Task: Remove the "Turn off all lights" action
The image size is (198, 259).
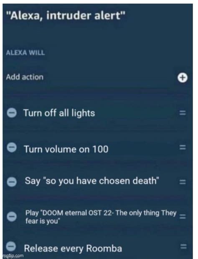Action: (12, 113)
